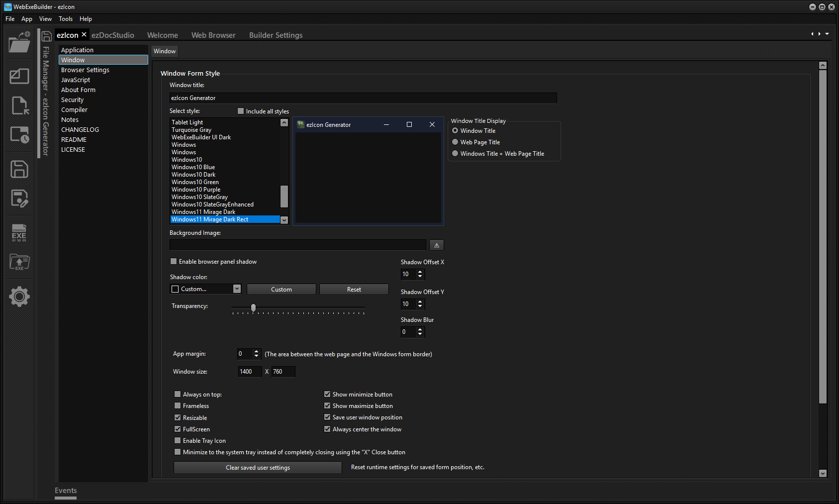Open settings with the gear icon
This screenshot has width=839, height=504.
click(19, 297)
